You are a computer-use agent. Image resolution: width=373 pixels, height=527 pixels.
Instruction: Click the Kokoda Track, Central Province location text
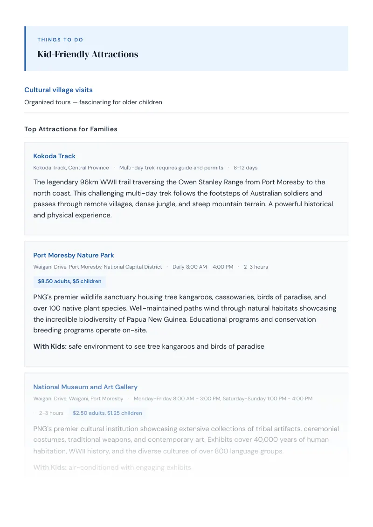[71, 168]
